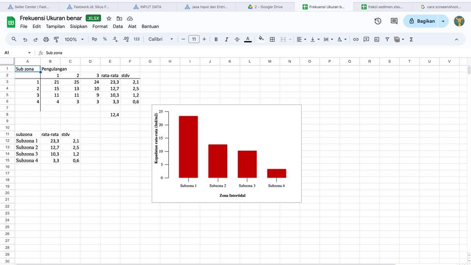Open the Data menu

[118, 26]
